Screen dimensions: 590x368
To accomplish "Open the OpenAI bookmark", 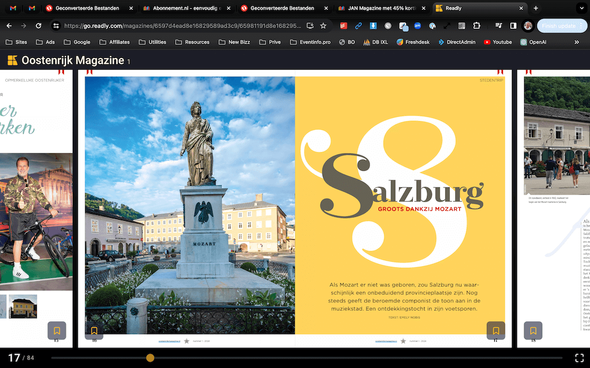I will (533, 42).
